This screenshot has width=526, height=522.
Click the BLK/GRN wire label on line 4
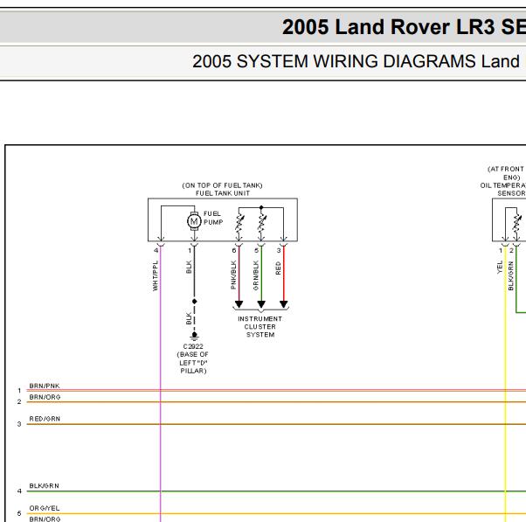coord(44,486)
